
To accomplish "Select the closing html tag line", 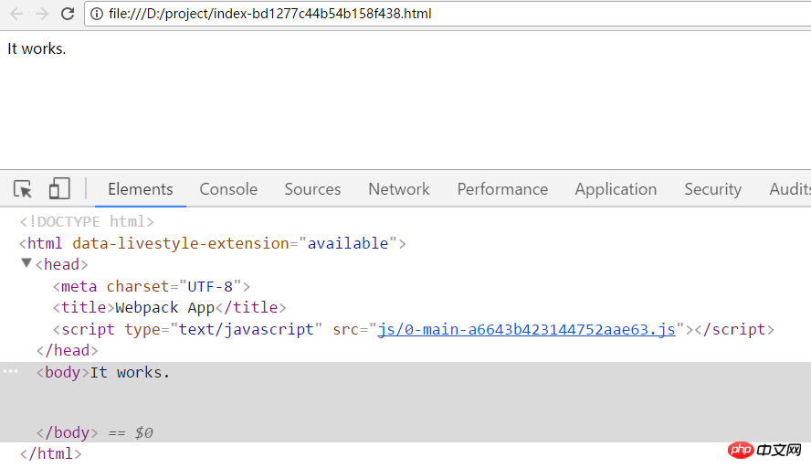I will [x=50, y=454].
